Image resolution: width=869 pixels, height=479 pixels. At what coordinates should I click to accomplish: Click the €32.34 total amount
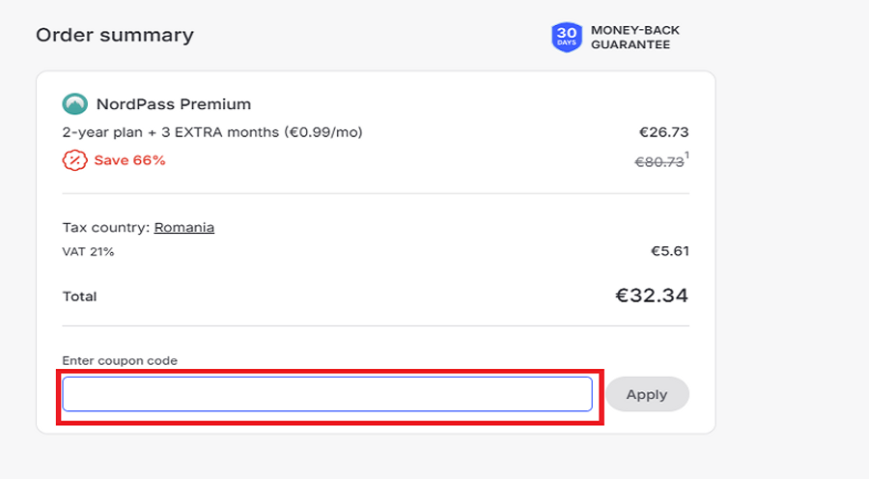click(x=652, y=296)
